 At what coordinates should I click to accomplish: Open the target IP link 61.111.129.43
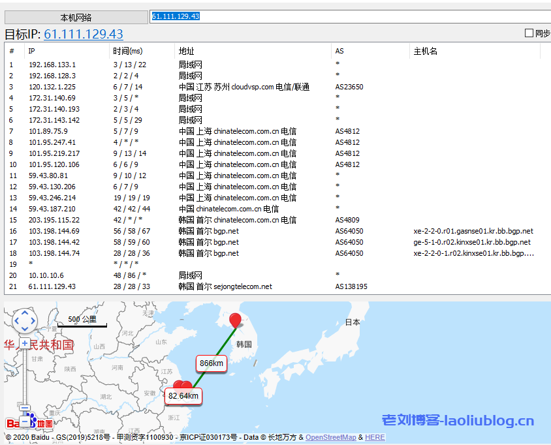click(x=84, y=35)
